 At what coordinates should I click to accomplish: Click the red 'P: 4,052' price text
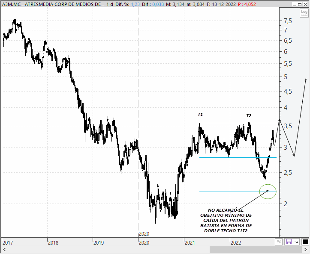pos(247,4)
